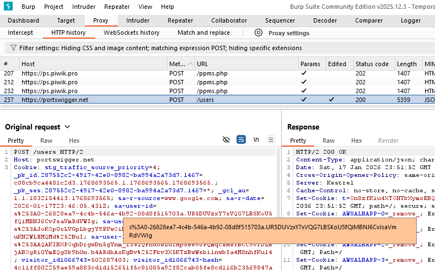Open the Decoder tab
Viewport: 435px width, 270px height.
(325, 20)
